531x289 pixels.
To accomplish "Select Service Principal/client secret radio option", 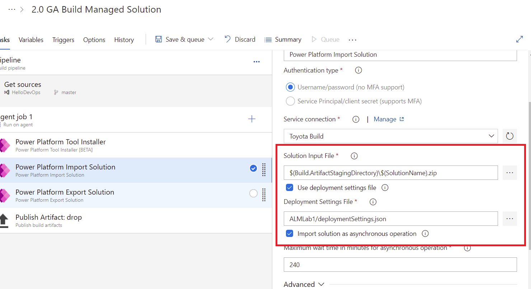I will point(290,101).
